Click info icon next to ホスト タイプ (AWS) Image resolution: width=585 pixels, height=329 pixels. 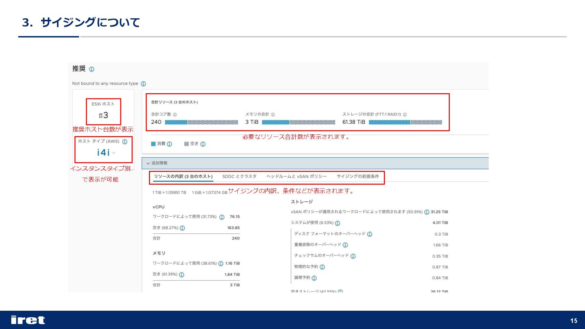click(125, 142)
